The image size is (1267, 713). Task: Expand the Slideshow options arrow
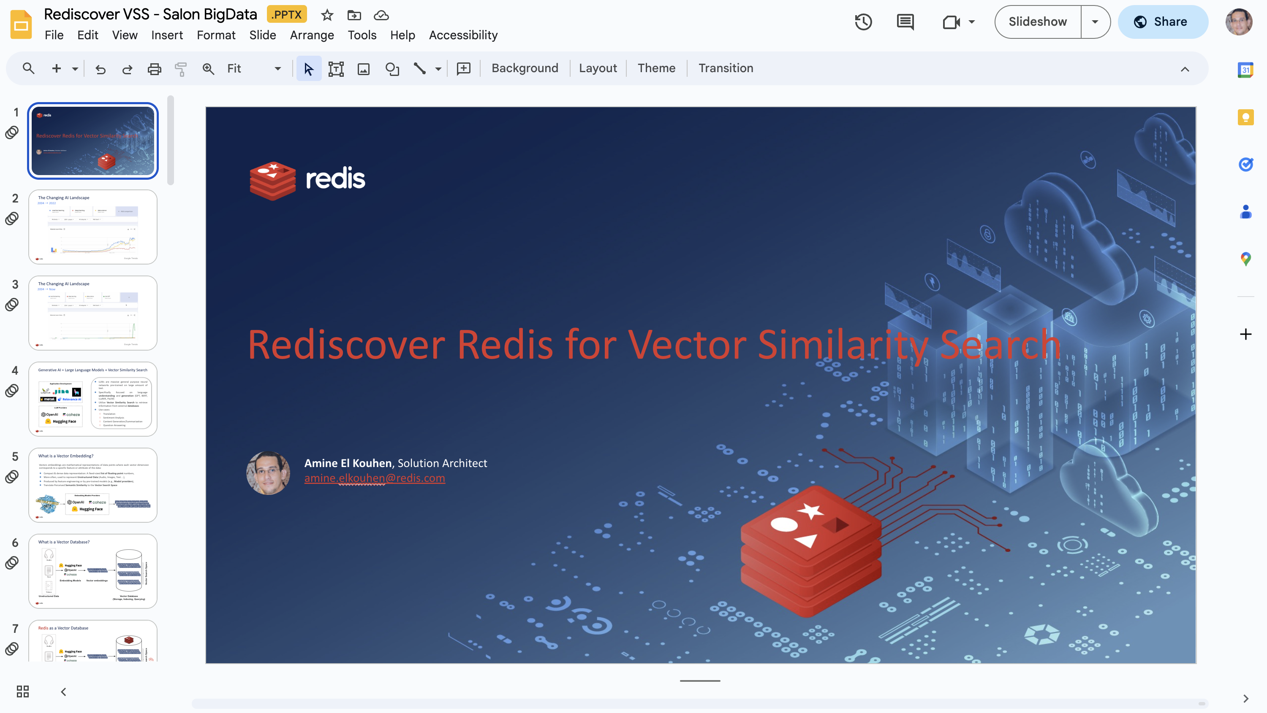click(x=1095, y=22)
